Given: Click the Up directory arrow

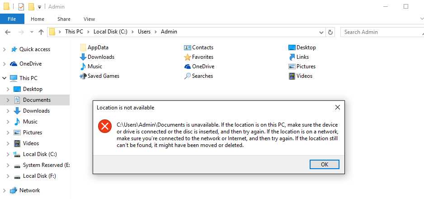Looking at the screenshot, I should pos(41,32).
